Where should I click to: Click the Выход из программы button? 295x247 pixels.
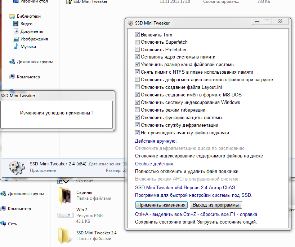(x=216, y=205)
